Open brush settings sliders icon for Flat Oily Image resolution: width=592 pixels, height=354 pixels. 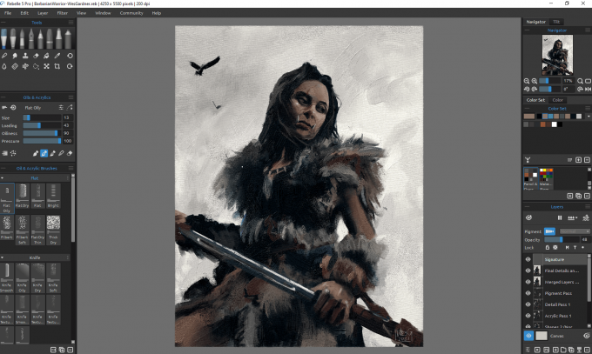click(x=61, y=108)
